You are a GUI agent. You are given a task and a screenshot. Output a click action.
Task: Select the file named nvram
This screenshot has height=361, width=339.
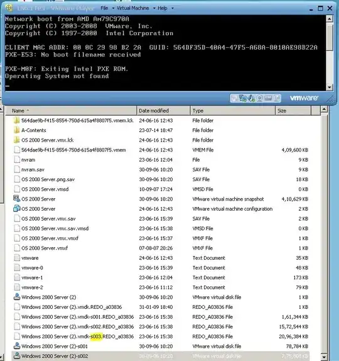[x=28, y=160]
